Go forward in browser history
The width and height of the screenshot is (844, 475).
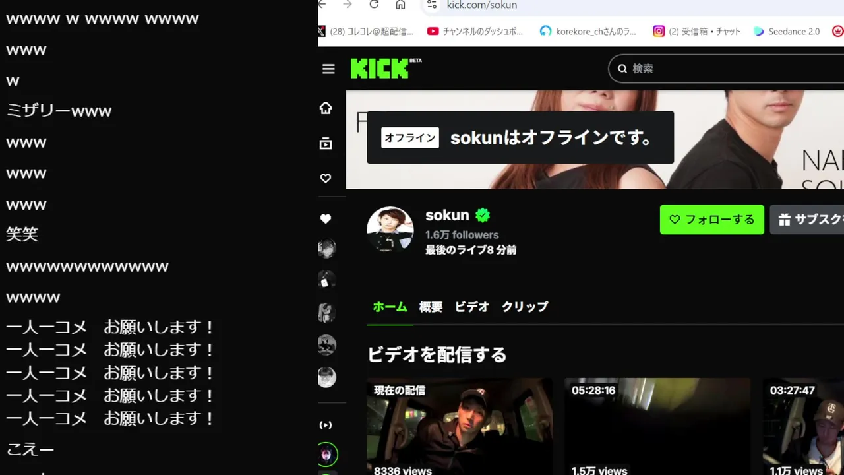pyautogui.click(x=347, y=5)
